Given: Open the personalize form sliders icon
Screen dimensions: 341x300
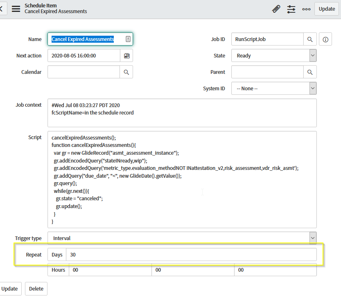Looking at the screenshot, I should 291,9.
